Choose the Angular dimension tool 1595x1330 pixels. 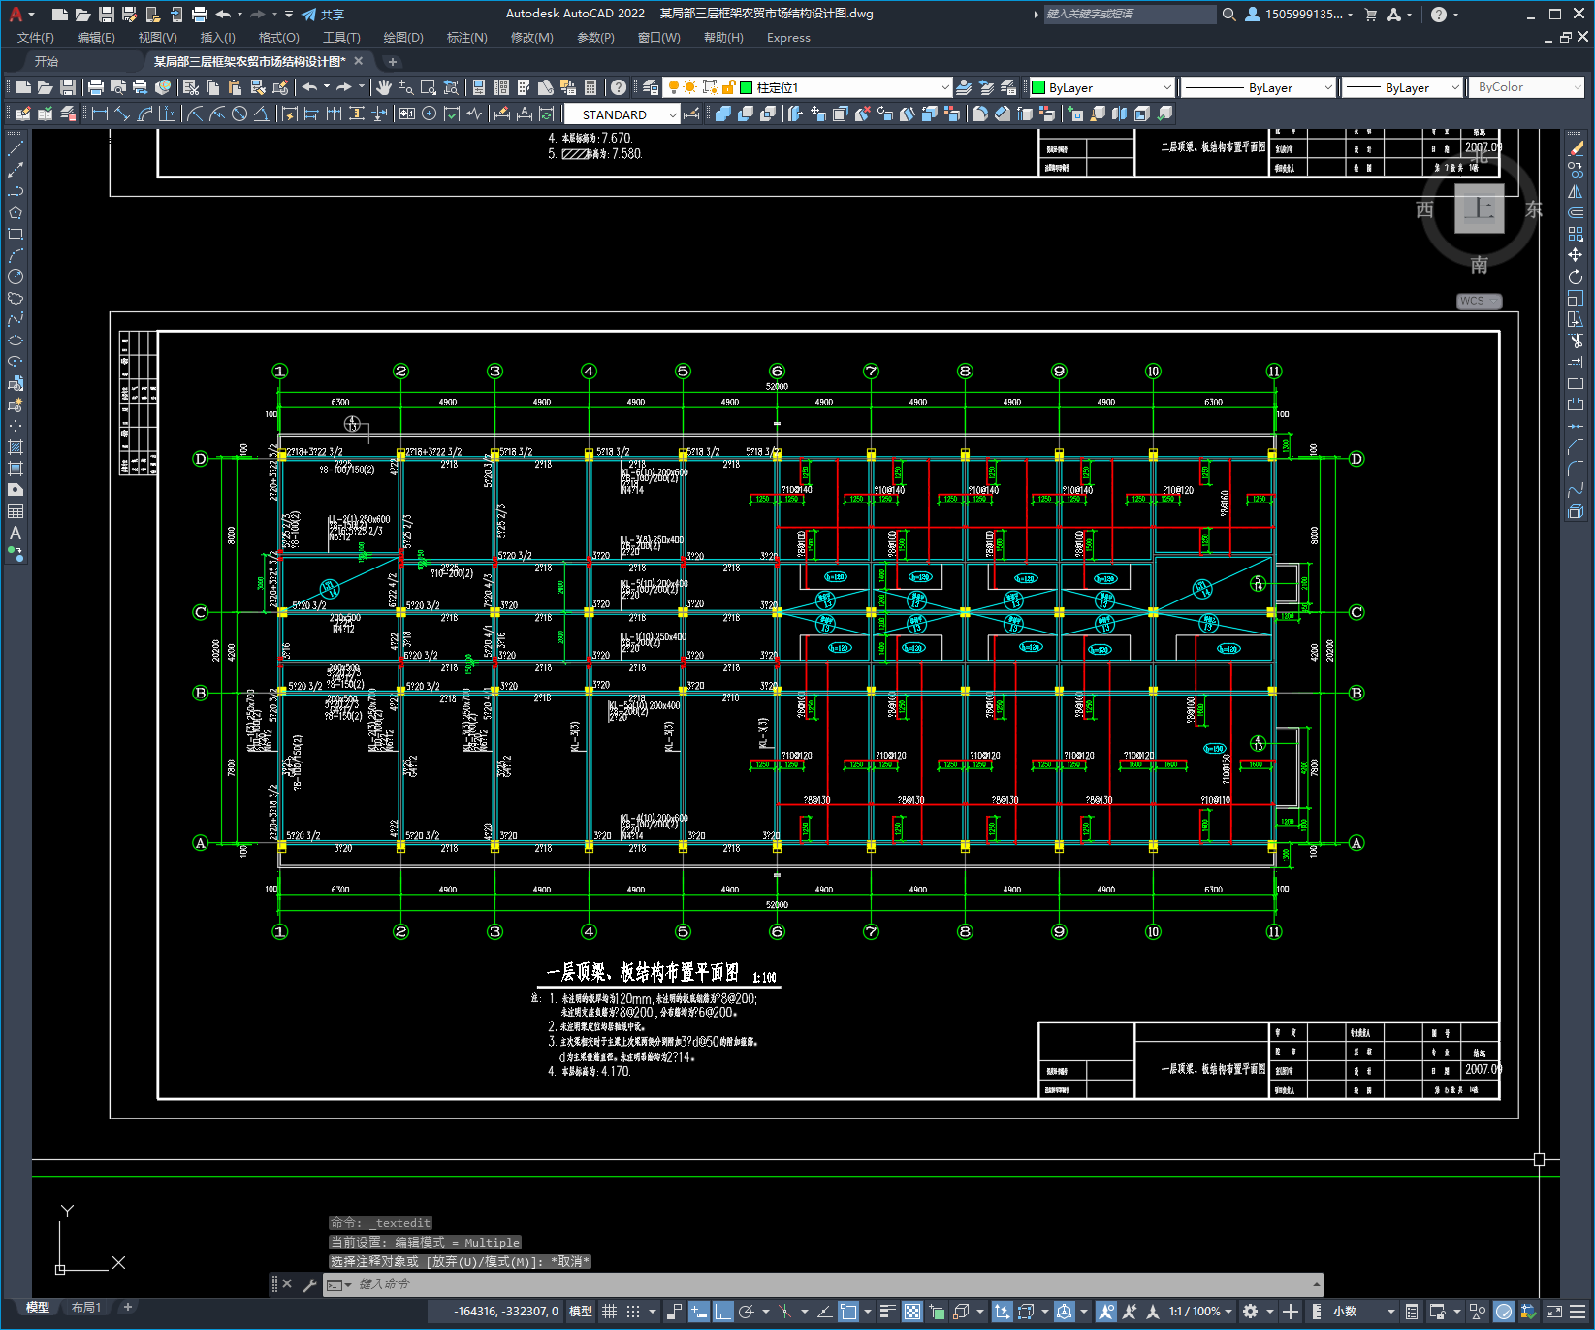click(261, 114)
